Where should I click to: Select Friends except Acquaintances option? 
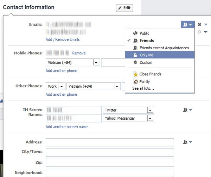[x=160, y=48]
